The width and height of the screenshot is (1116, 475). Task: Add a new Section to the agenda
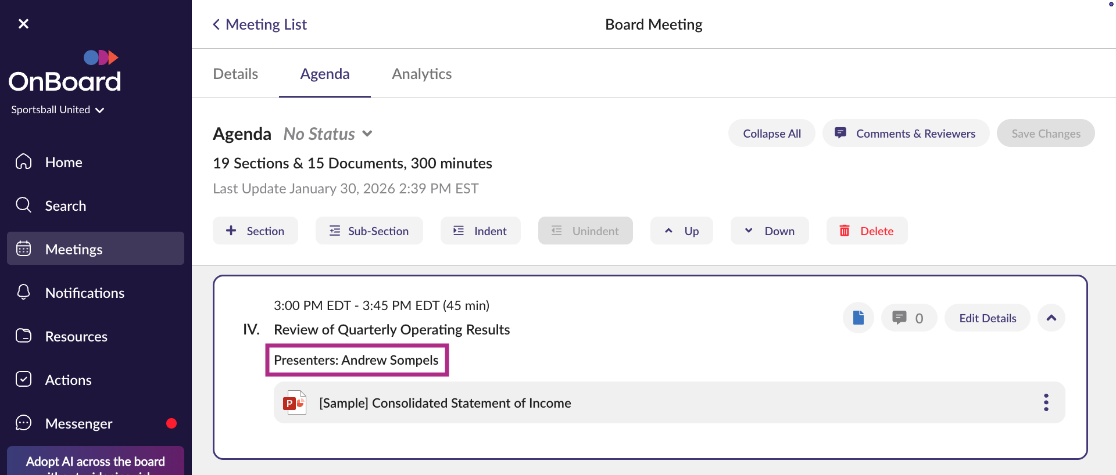coord(255,231)
